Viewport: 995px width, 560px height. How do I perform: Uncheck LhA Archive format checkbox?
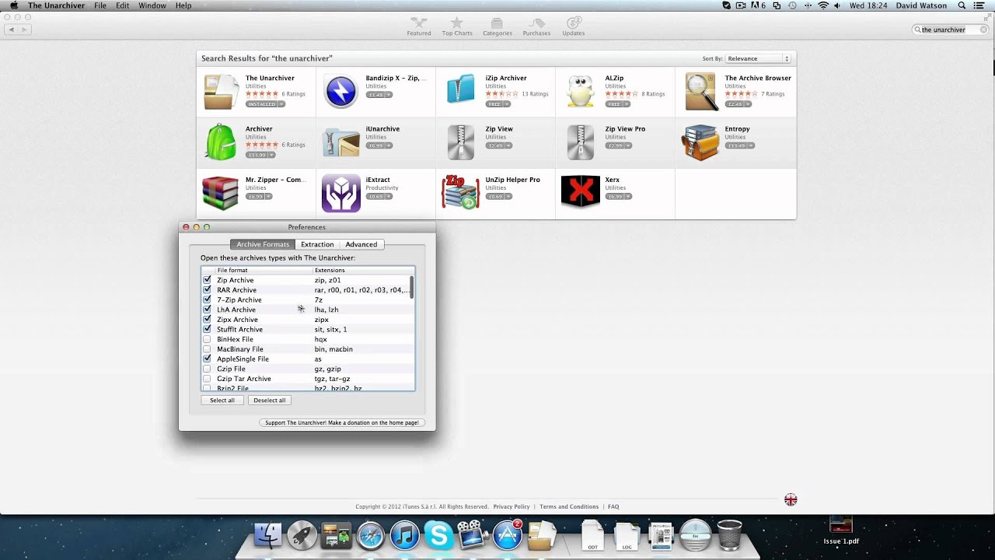point(207,309)
